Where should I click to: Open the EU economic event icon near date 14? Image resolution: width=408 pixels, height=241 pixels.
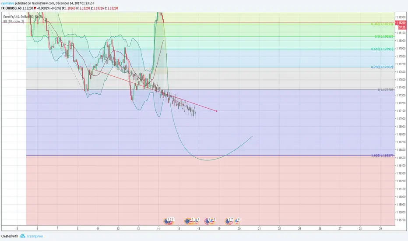tap(166, 221)
